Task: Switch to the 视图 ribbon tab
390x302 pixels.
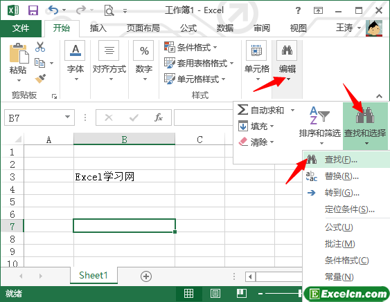Action: 299,28
